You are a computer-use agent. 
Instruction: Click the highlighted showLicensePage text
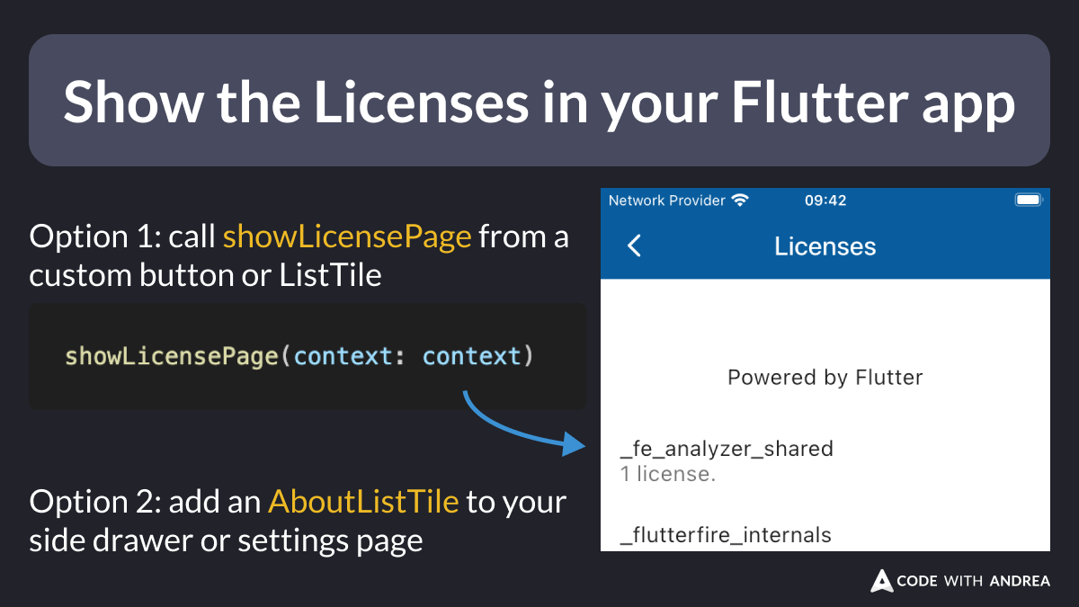click(346, 236)
